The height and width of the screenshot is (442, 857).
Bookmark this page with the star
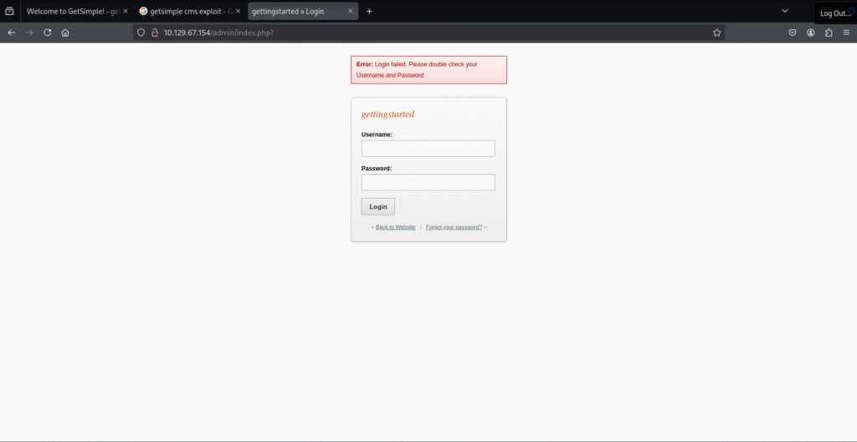click(716, 33)
